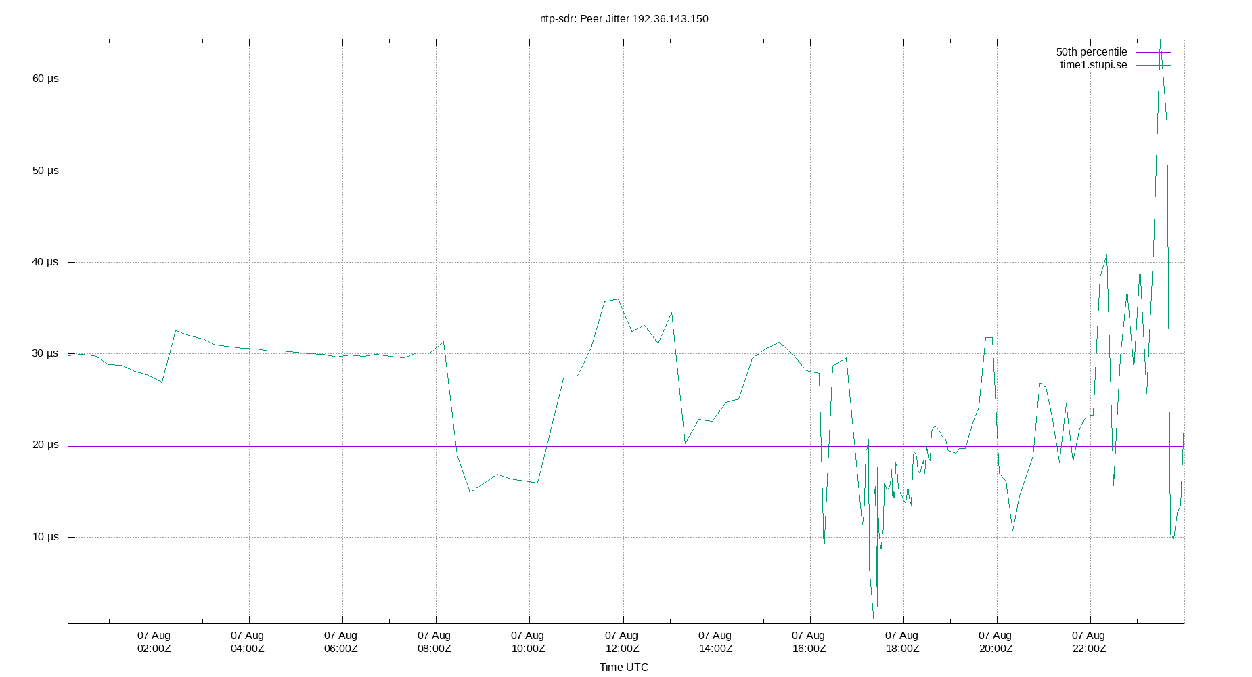
Task: Click the '07 Aug 06:00Z' x-axis label
Action: [x=341, y=642]
